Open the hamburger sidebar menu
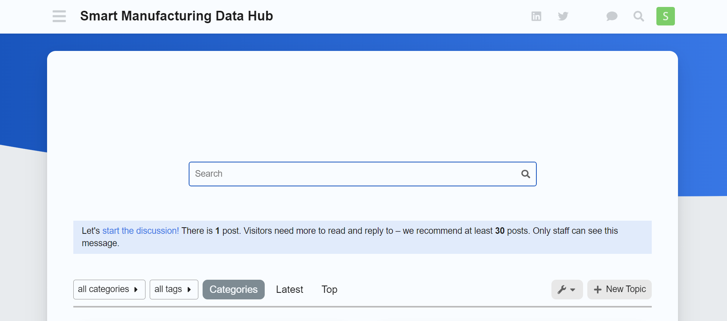Viewport: 727px width, 321px height. coord(59,16)
